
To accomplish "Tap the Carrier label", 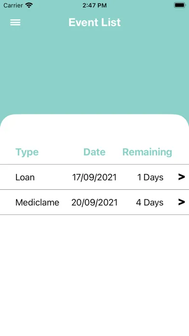I will tap(13, 5).
